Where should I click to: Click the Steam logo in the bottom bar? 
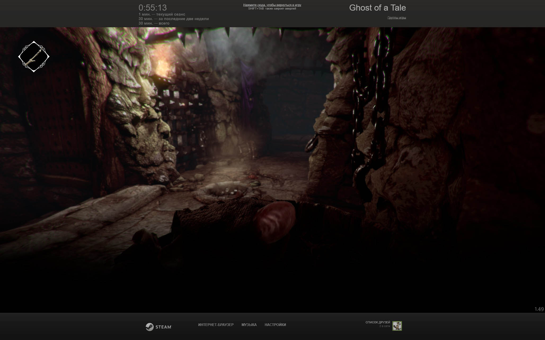click(158, 327)
